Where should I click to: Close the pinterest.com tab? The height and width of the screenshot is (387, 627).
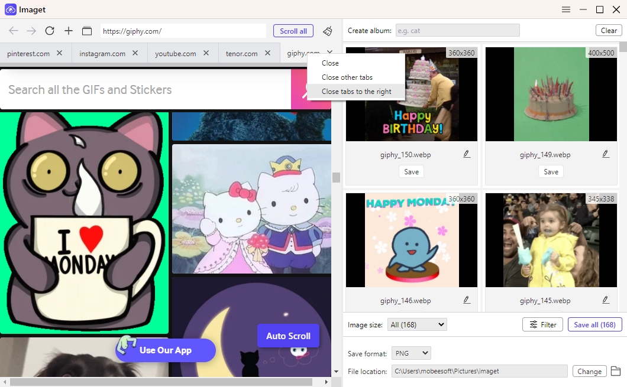coord(60,53)
